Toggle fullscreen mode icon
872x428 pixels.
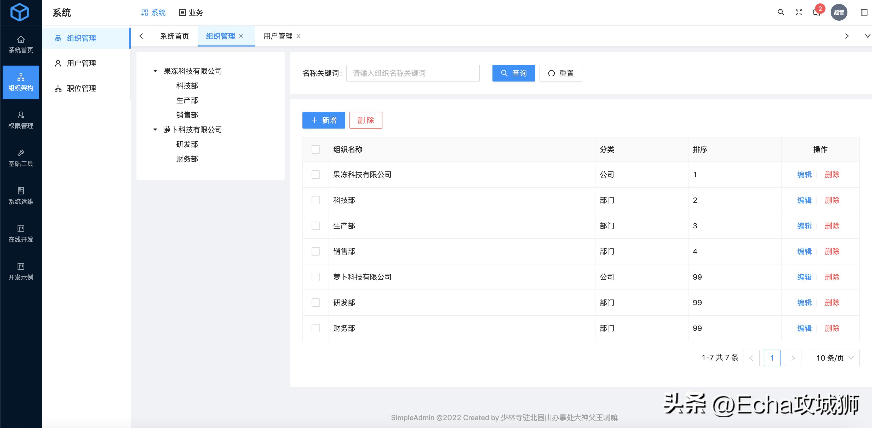[x=799, y=13]
